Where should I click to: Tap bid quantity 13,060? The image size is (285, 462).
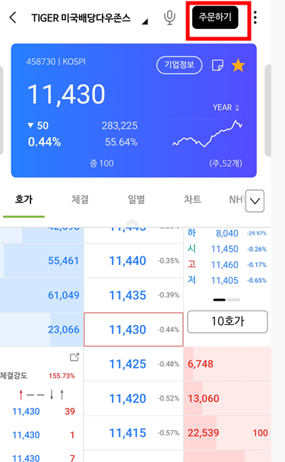204,399
